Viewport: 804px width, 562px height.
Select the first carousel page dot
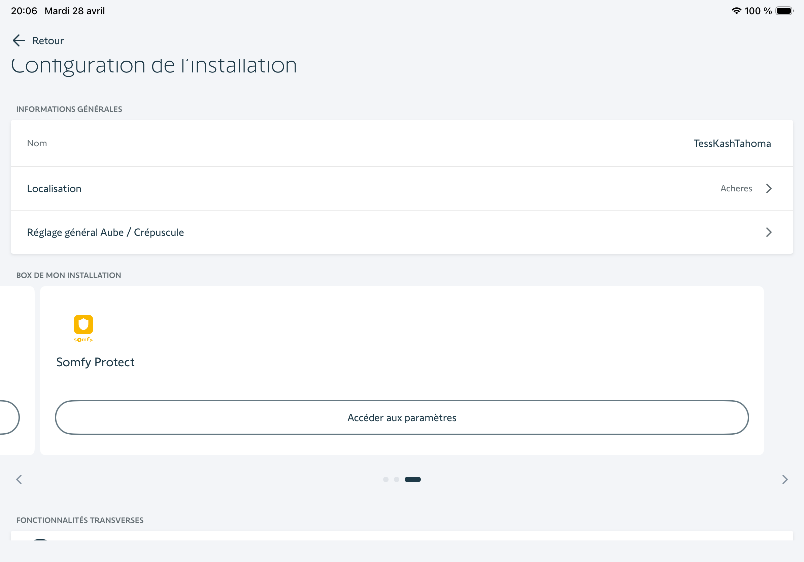click(386, 479)
